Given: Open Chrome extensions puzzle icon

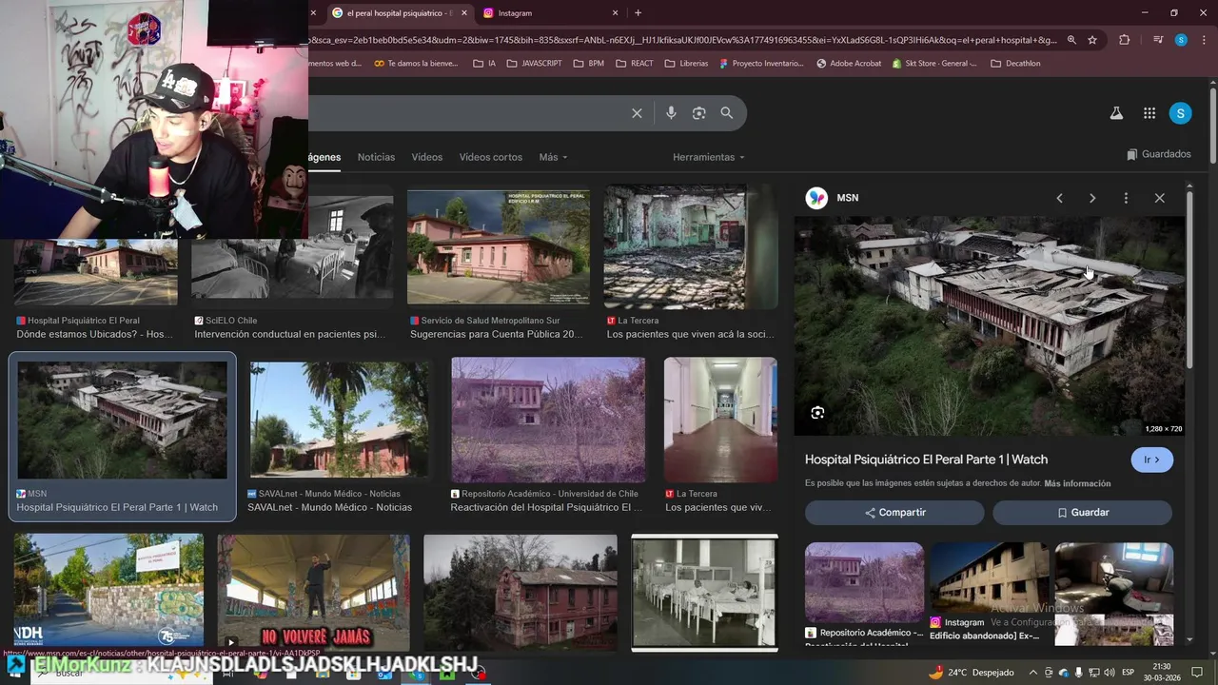Looking at the screenshot, I should click(x=1124, y=40).
